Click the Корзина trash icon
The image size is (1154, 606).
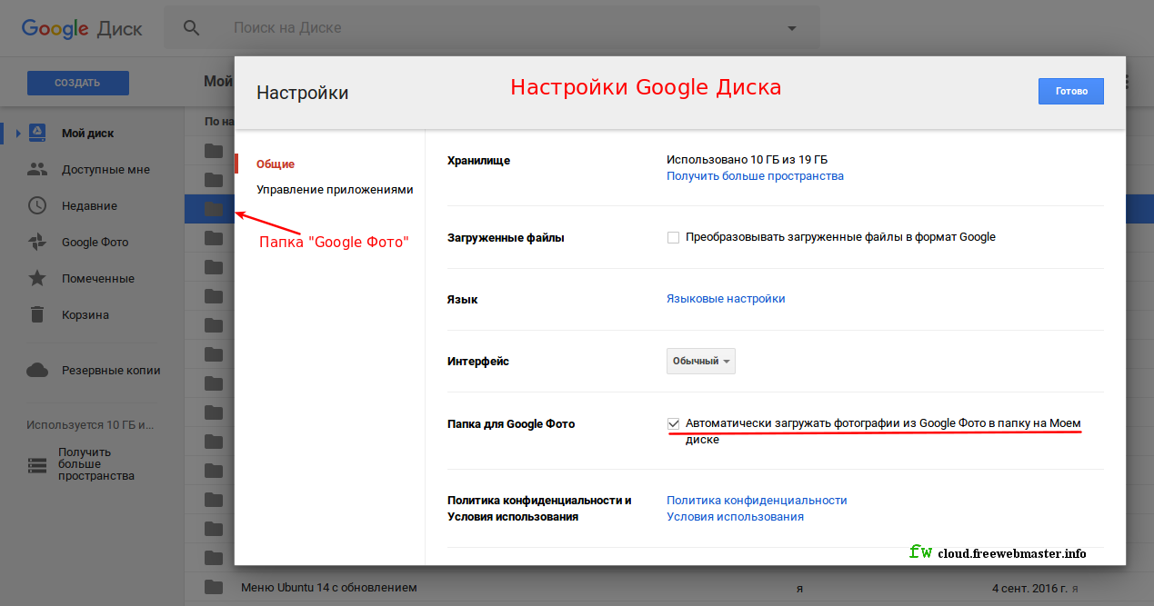click(37, 314)
